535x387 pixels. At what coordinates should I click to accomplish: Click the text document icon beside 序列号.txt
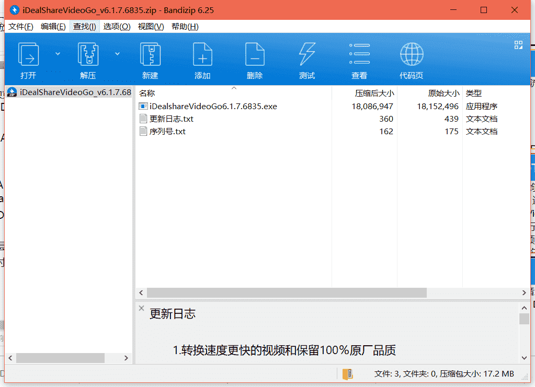143,132
